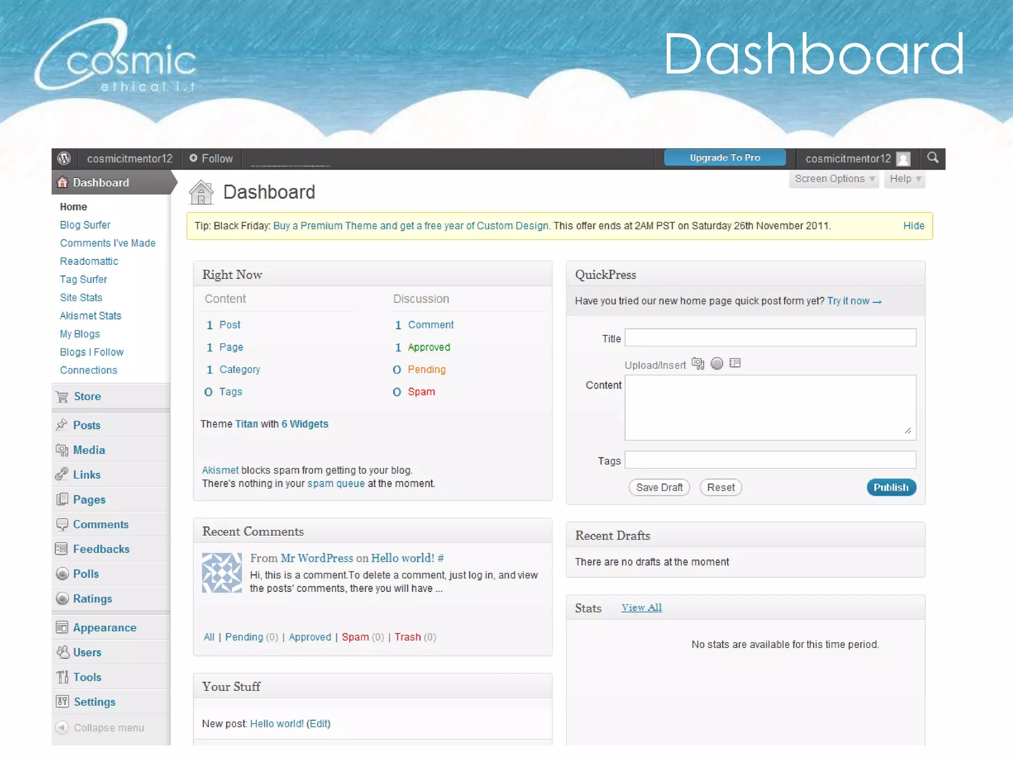The width and height of the screenshot is (1013, 759).
Task: Click the Category link in Right Now
Action: pos(239,370)
